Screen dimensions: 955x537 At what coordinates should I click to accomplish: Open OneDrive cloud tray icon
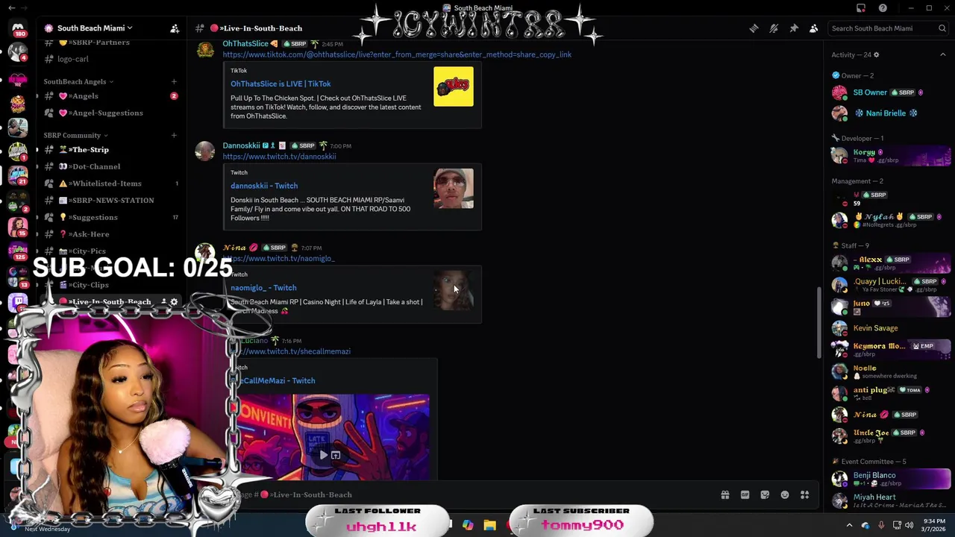(865, 525)
